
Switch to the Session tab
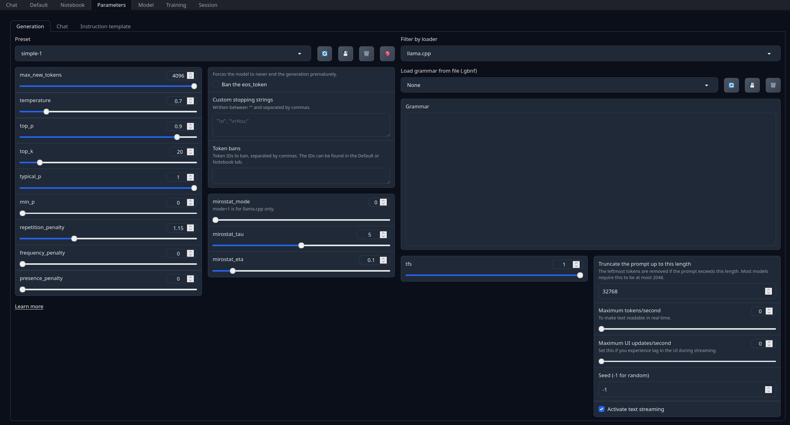coord(208,5)
